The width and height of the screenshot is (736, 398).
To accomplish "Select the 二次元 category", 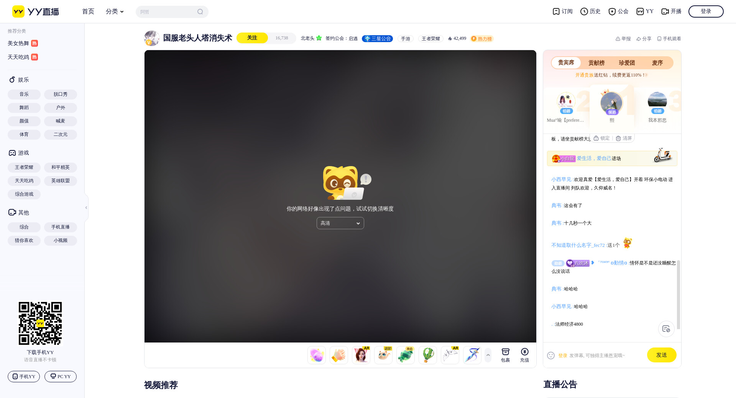I will (x=61, y=135).
